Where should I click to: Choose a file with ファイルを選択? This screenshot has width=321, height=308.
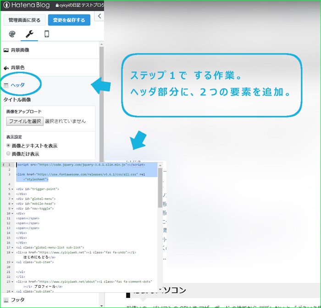click(25, 121)
